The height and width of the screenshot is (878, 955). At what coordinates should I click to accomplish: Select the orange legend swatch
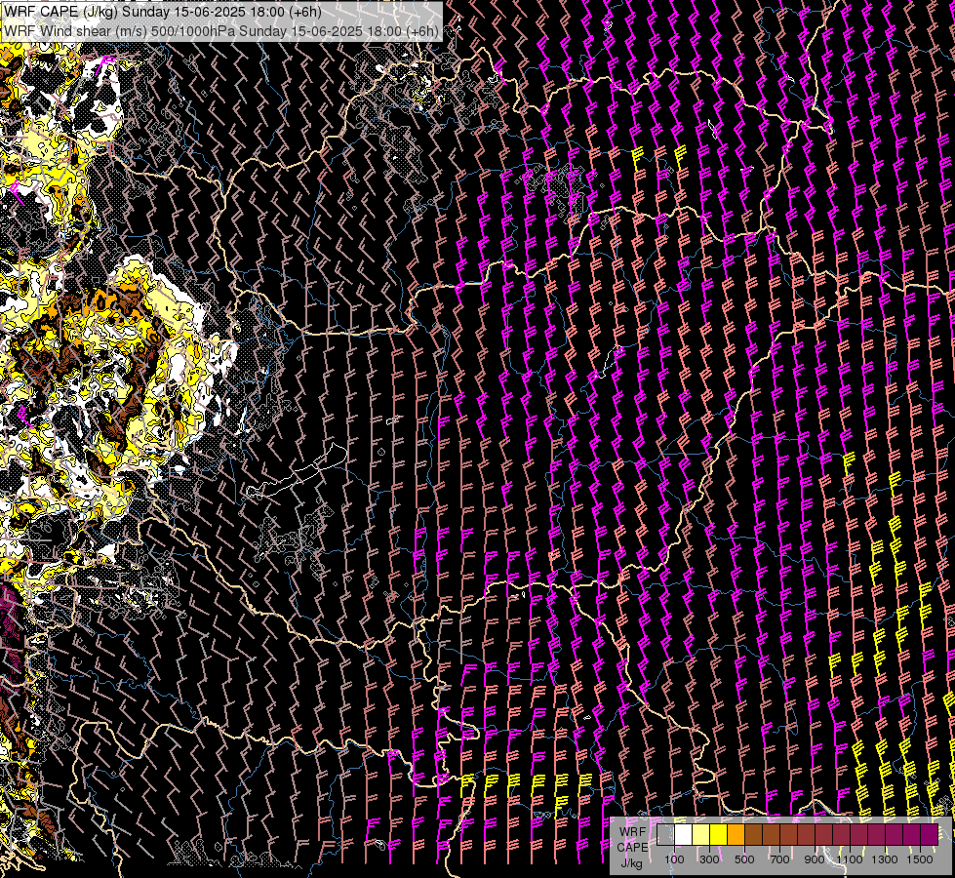(x=736, y=834)
